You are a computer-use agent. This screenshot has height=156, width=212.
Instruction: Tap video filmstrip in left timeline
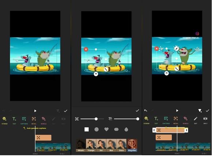click(x=53, y=147)
